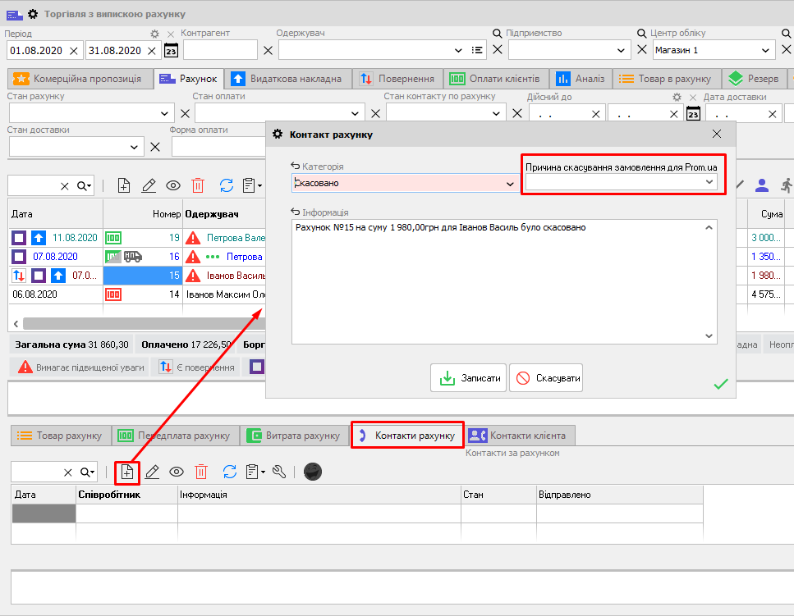Click the 'Скасувати' cancel button
This screenshot has height=616, width=794.
point(546,378)
